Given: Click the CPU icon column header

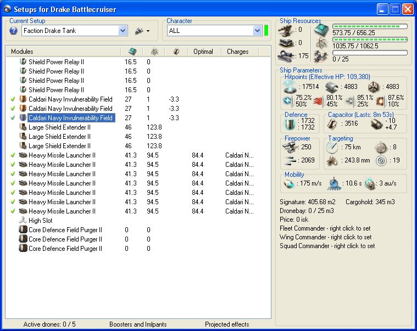Looking at the screenshot, I should 132,51.
